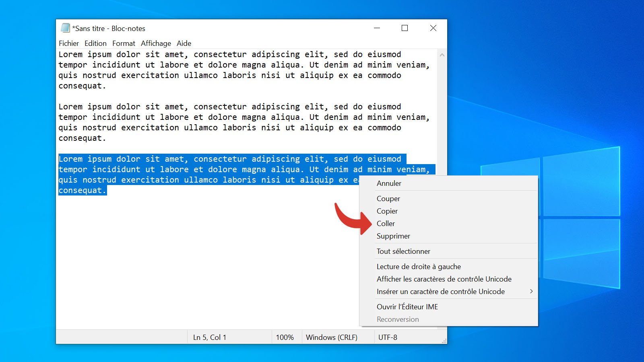This screenshot has width=644, height=362.
Task: Expand Insérer un caractère de contrôle Unicode submenu
Action: click(x=448, y=292)
